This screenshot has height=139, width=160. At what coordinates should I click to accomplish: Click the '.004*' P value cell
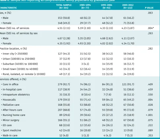coord(150,28)
